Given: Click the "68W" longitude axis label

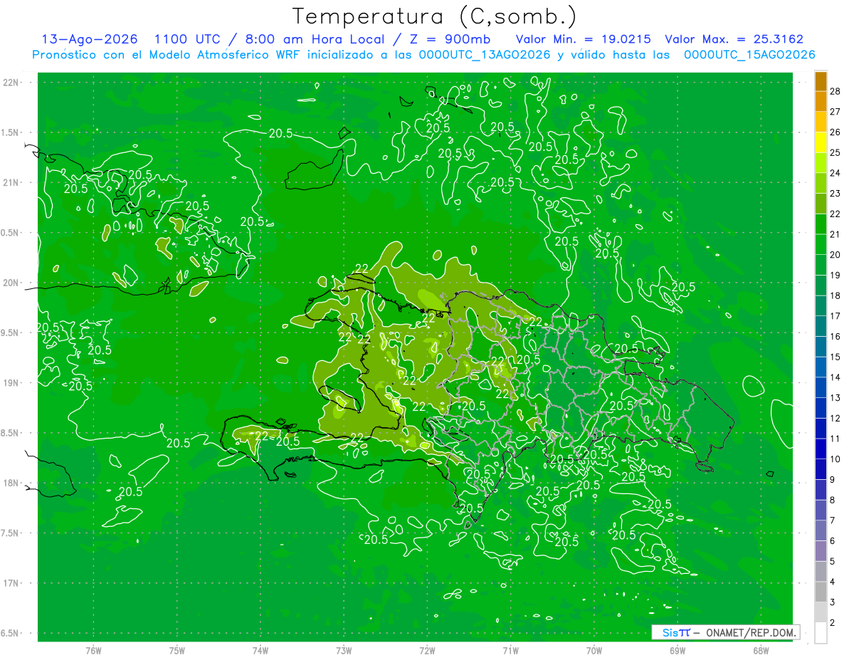Looking at the screenshot, I should 760,651.
